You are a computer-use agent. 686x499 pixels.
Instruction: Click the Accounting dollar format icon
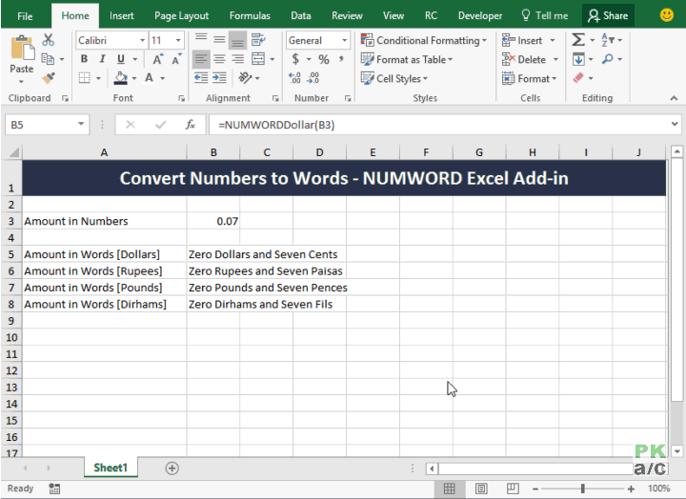295,59
